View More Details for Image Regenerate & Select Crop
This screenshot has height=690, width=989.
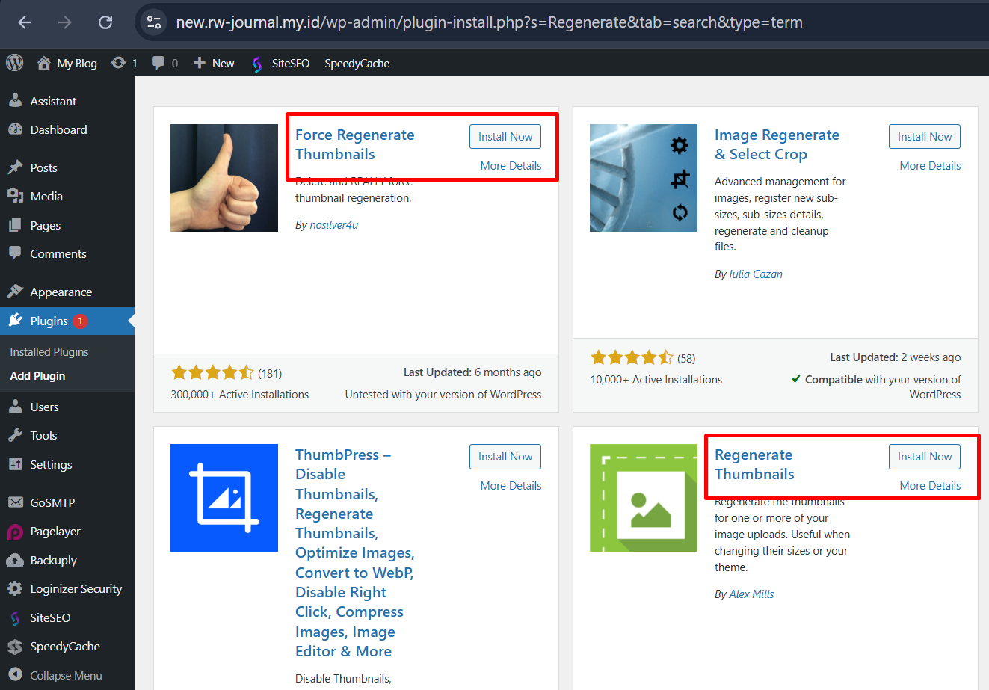tap(930, 165)
